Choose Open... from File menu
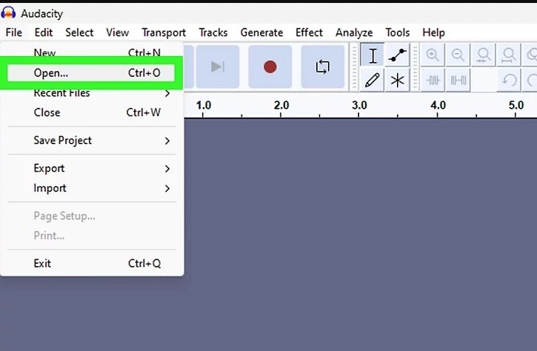537x351 pixels. coord(51,73)
